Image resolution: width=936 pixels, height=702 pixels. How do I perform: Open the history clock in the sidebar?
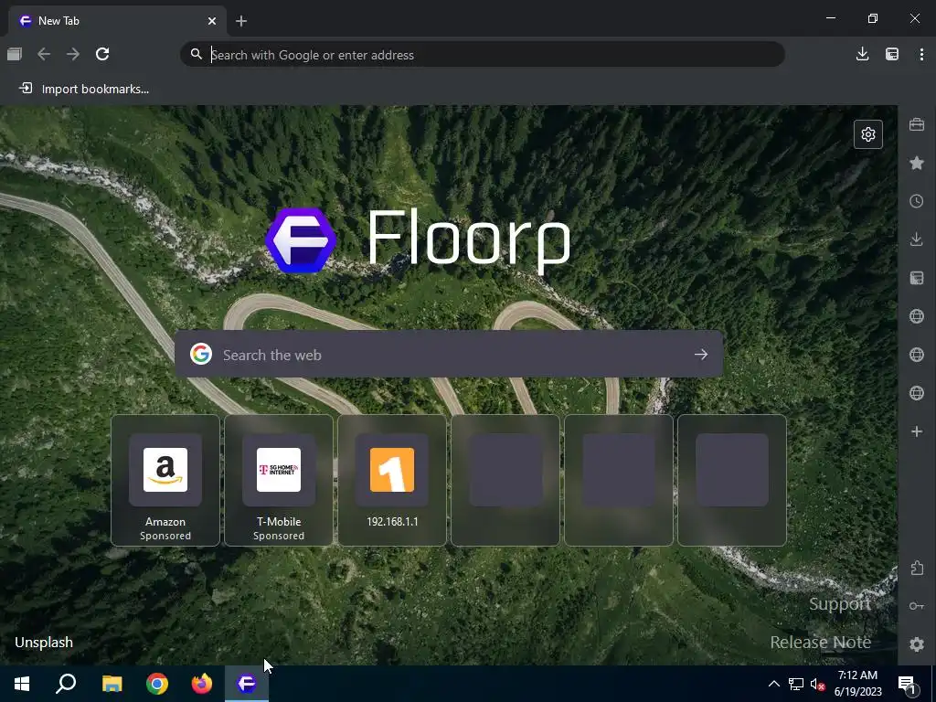click(917, 201)
